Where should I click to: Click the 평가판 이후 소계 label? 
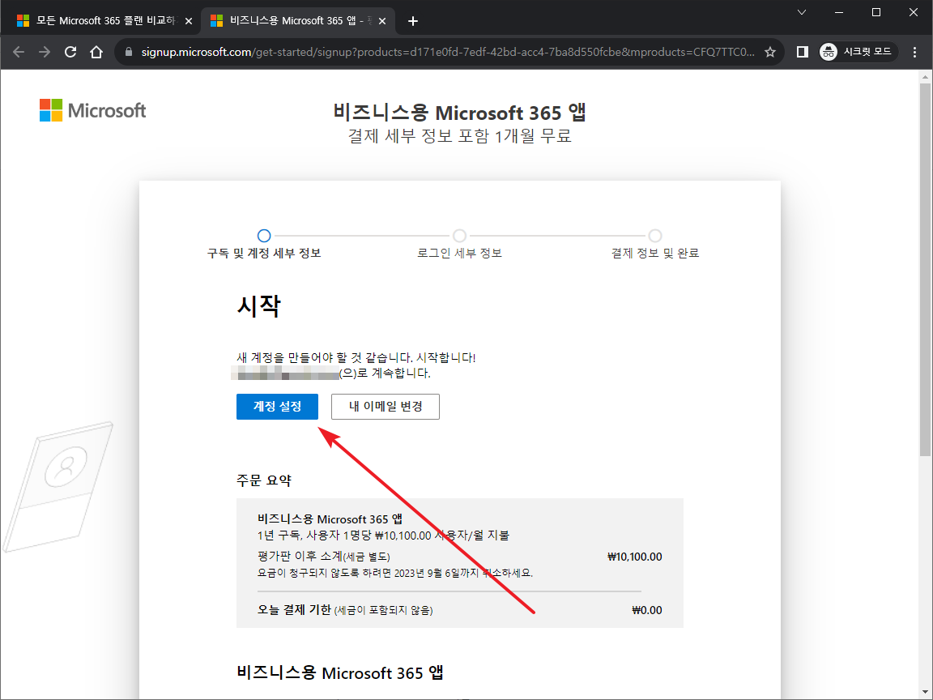300,557
